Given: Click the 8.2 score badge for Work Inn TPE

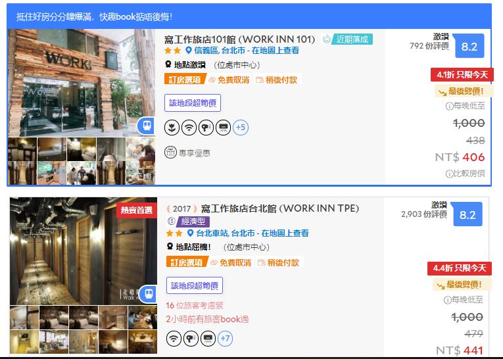Looking at the screenshot, I should tap(467, 214).
